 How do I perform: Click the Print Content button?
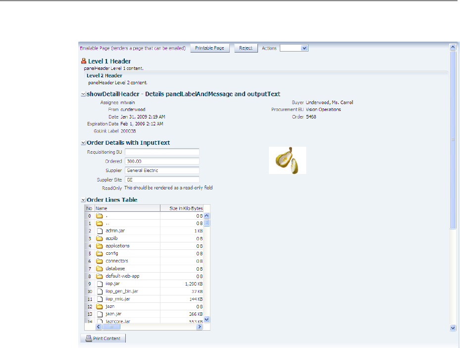(x=103, y=338)
